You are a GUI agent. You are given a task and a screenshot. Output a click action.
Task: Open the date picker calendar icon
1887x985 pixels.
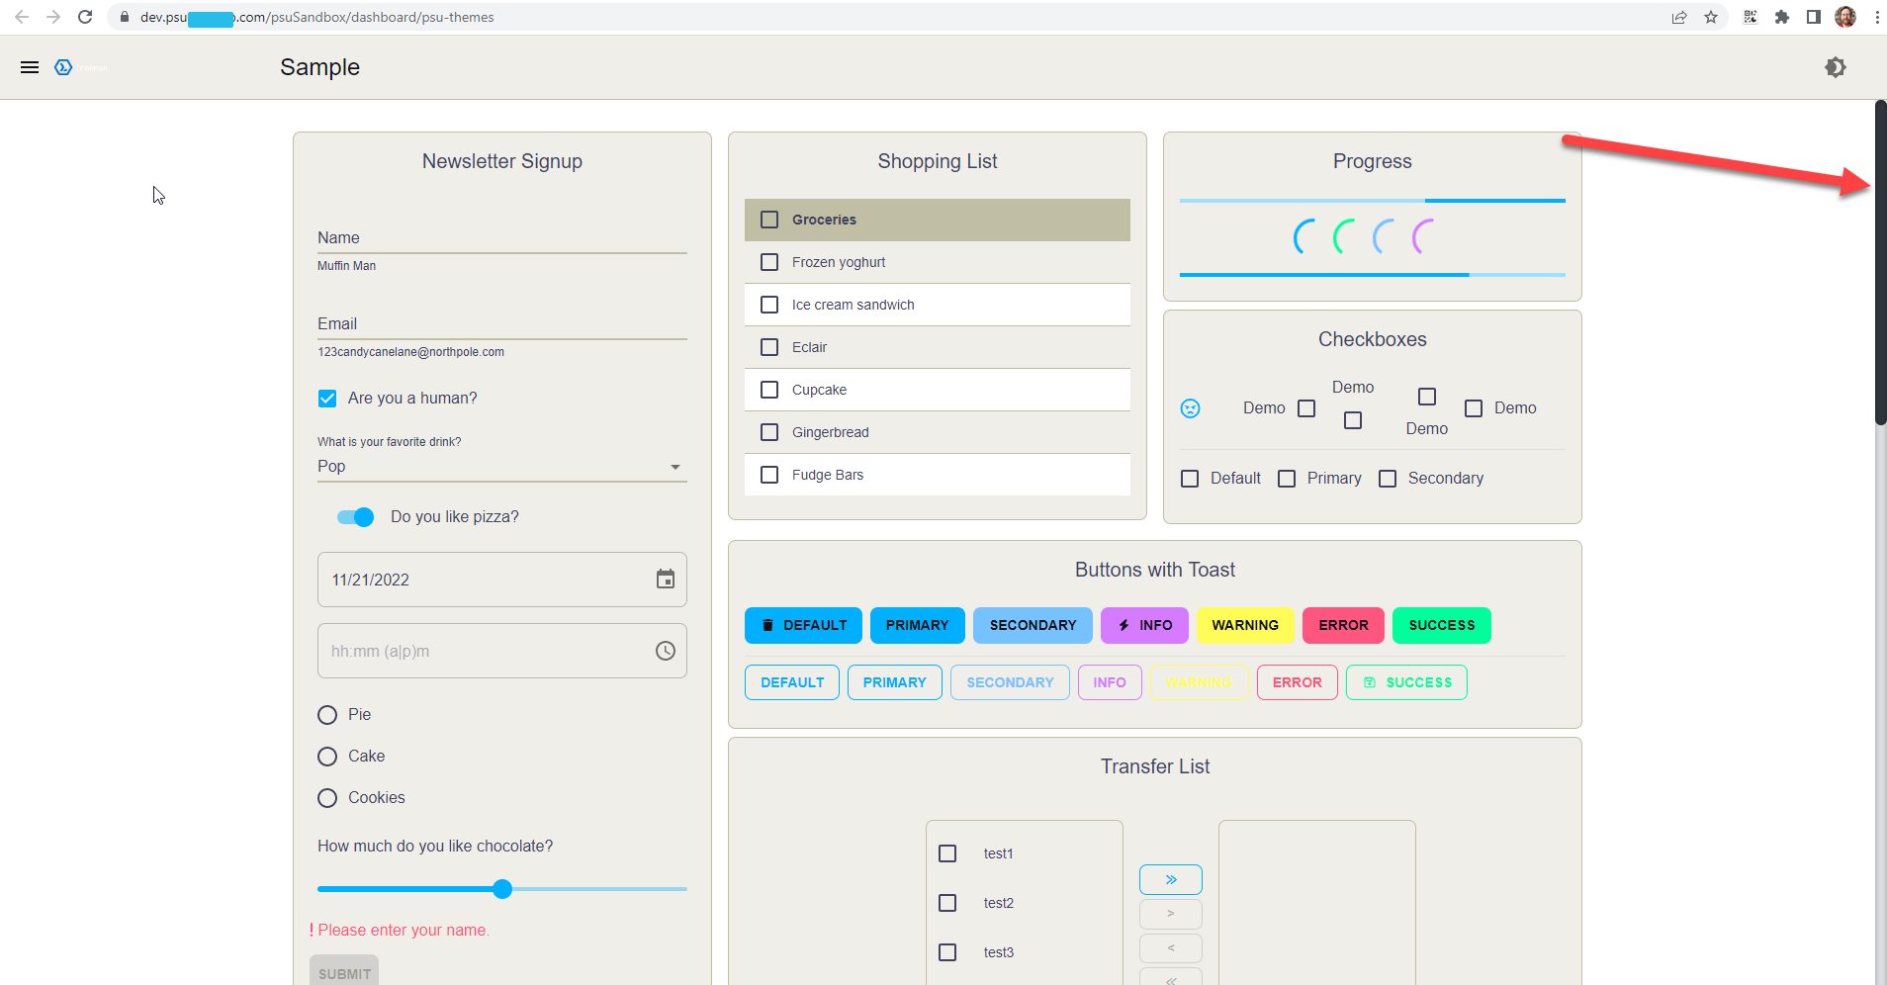click(x=666, y=580)
